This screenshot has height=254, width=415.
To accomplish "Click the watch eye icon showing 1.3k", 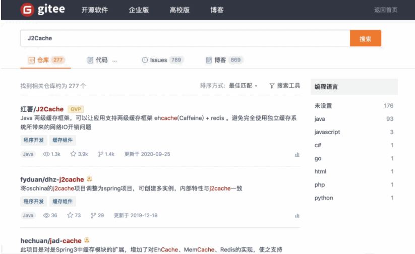I will pos(46,154).
